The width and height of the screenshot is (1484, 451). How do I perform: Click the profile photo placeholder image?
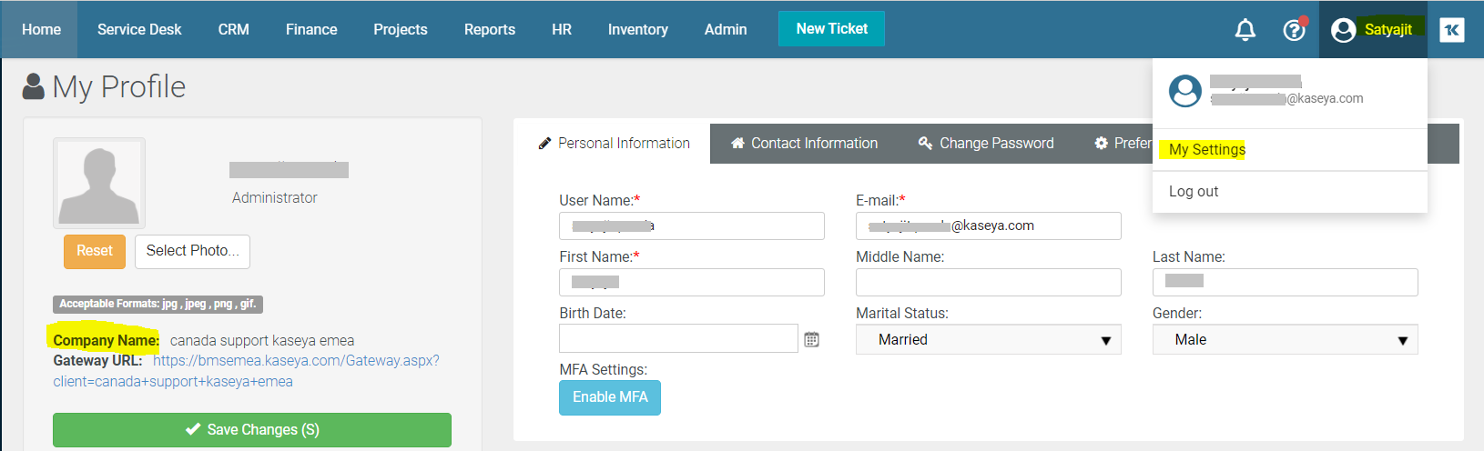click(99, 183)
